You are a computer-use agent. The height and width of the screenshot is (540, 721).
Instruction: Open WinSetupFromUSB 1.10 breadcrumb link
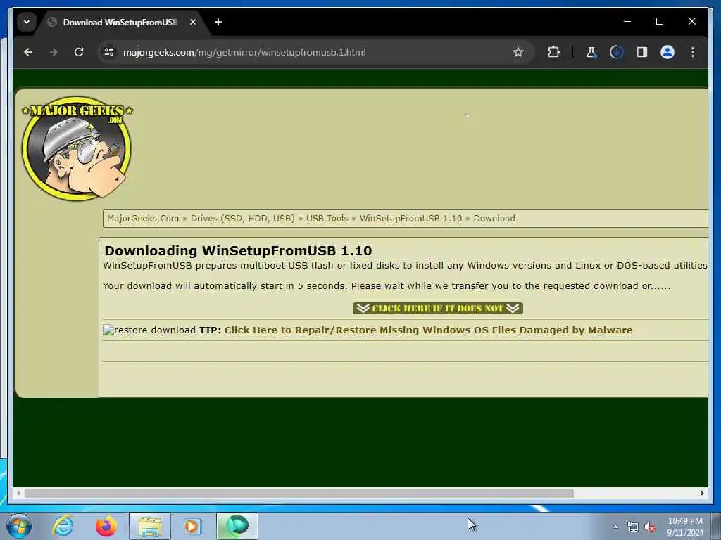point(410,219)
